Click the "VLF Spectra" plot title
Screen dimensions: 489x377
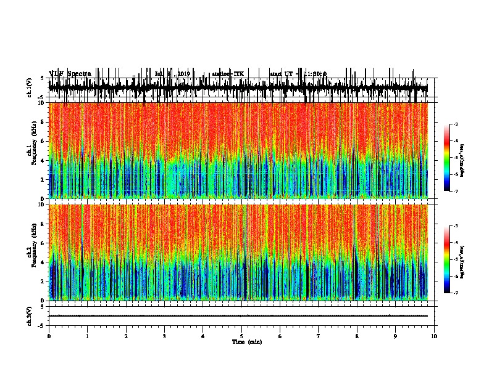(70, 74)
